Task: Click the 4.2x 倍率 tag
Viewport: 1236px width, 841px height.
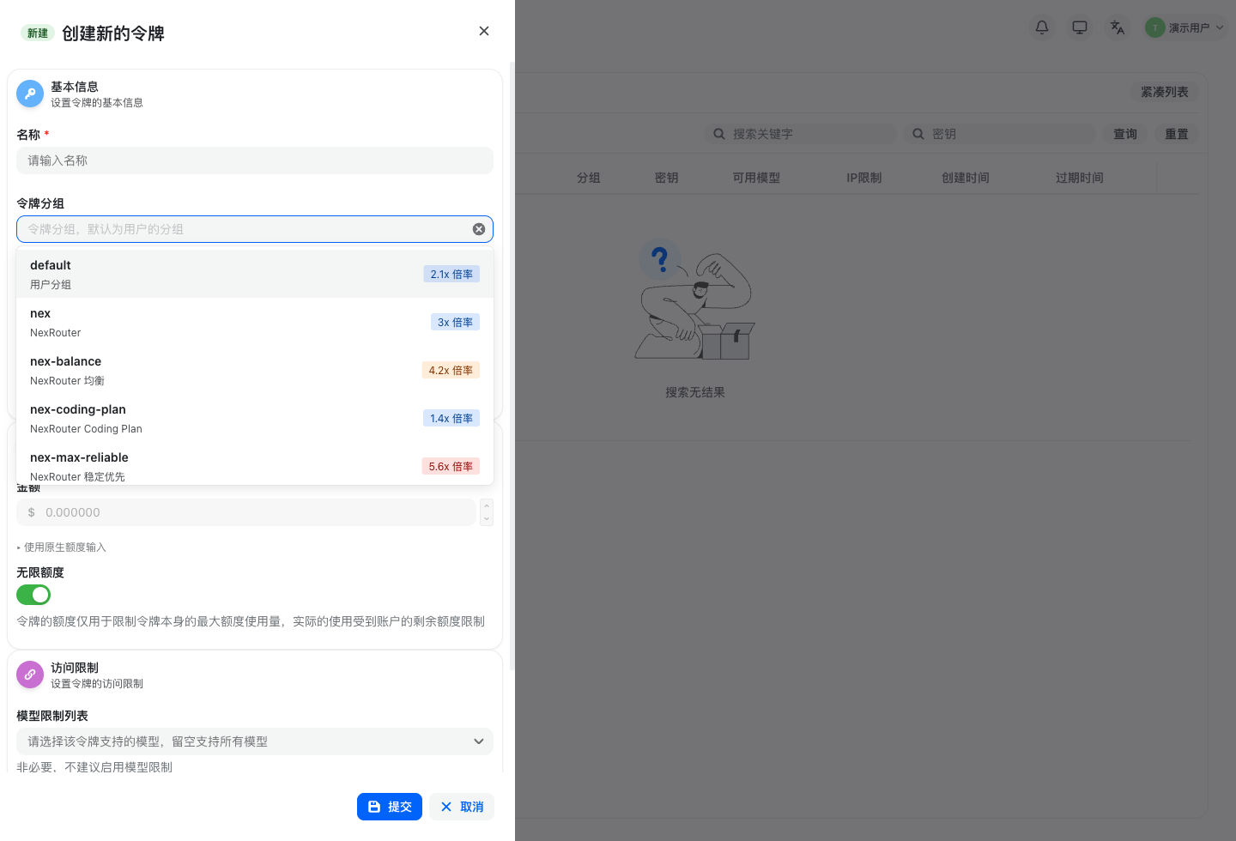Action: coord(451,370)
